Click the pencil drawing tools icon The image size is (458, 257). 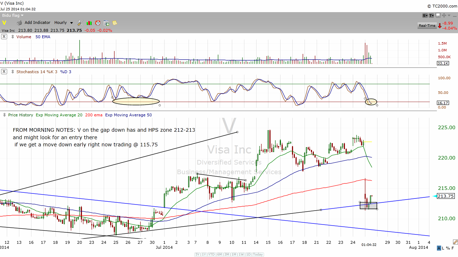[455, 242]
